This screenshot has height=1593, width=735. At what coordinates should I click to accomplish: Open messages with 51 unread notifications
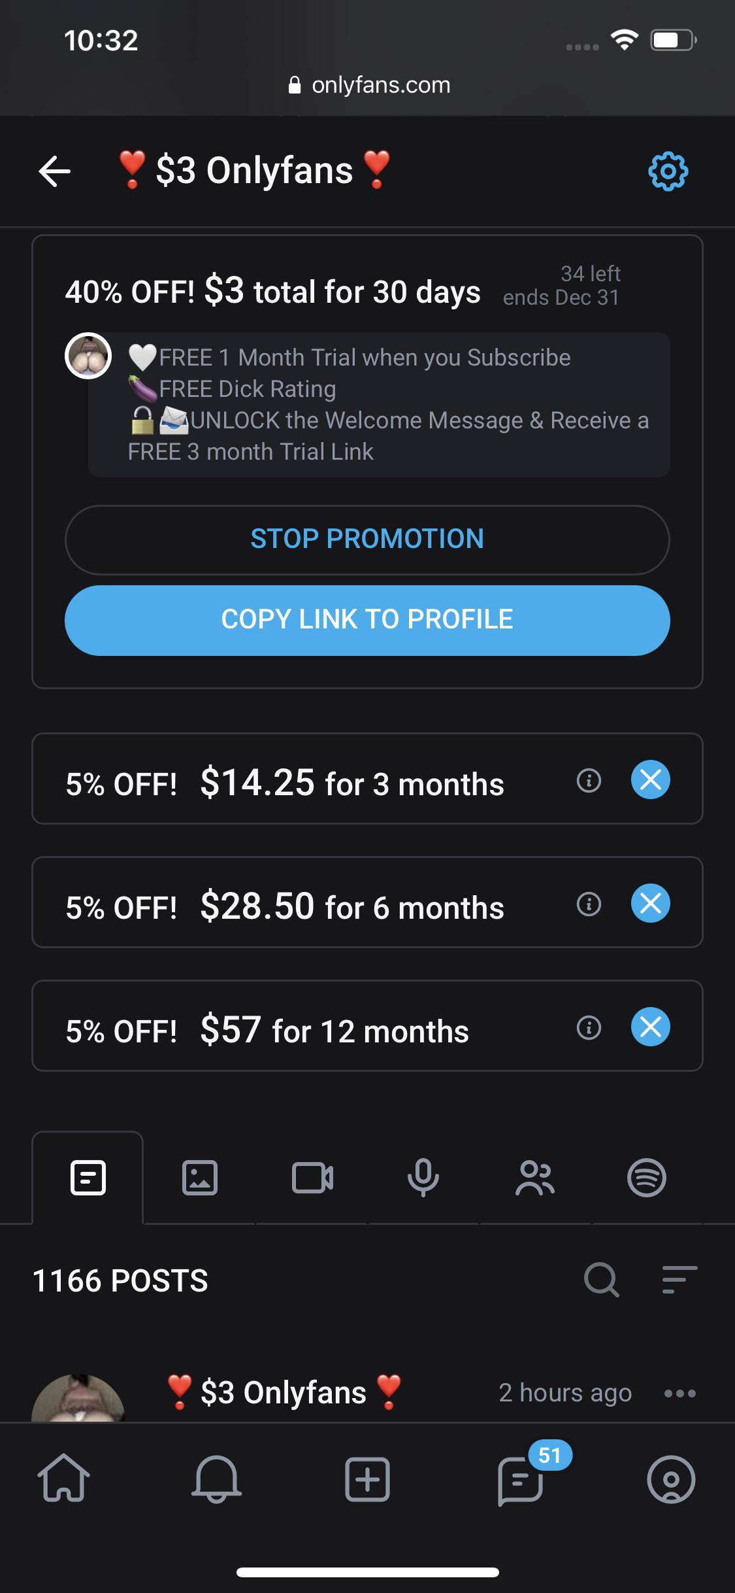click(x=520, y=1482)
